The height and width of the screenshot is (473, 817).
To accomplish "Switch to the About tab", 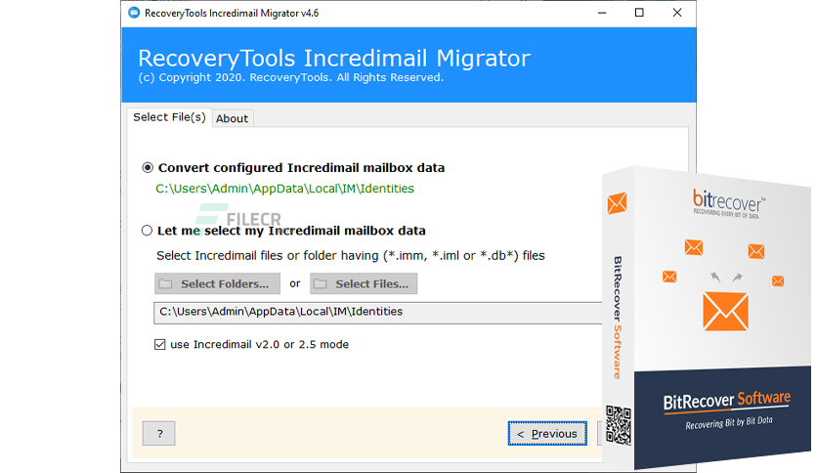I will point(233,119).
